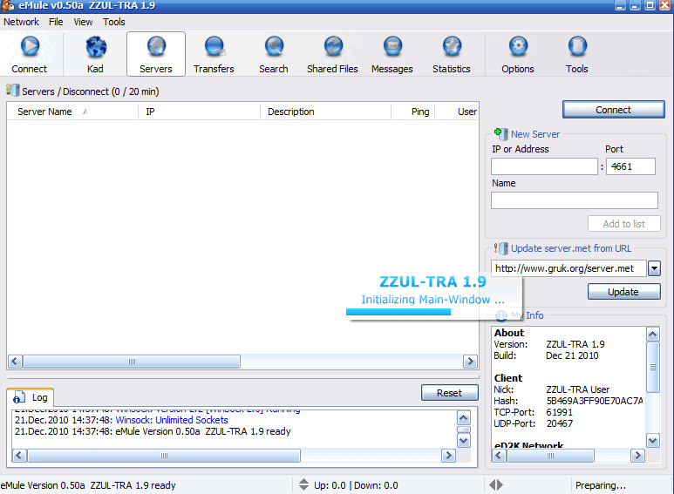Viewport: 674px width, 494px height.
Task: Open the Tools menu in menu bar
Action: pyautogui.click(x=114, y=22)
